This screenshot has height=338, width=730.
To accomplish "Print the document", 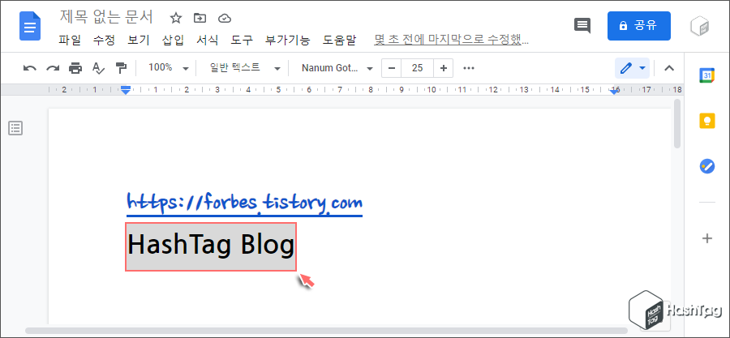I will pos(75,68).
